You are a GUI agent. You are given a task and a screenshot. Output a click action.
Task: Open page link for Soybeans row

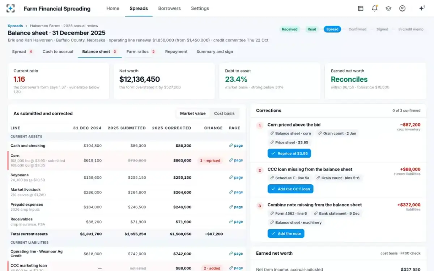point(236,177)
